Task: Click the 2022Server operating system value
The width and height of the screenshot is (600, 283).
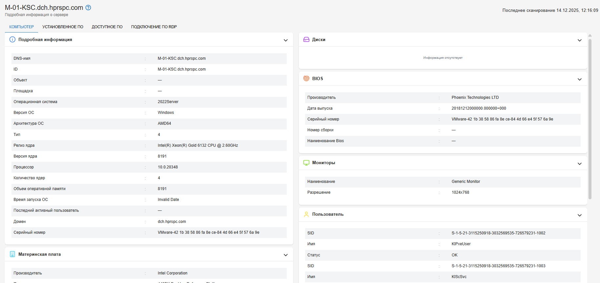Action: coord(168,102)
